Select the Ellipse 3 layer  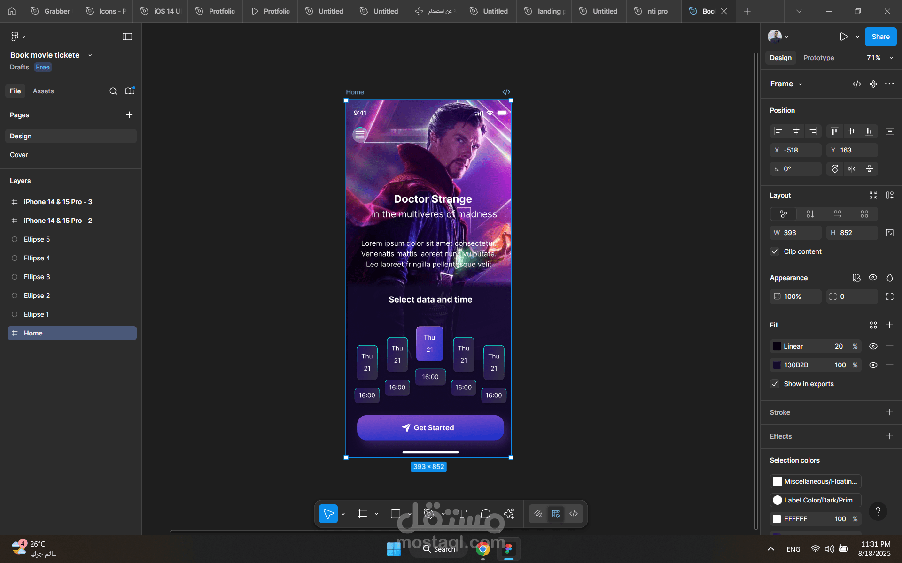coord(37,277)
